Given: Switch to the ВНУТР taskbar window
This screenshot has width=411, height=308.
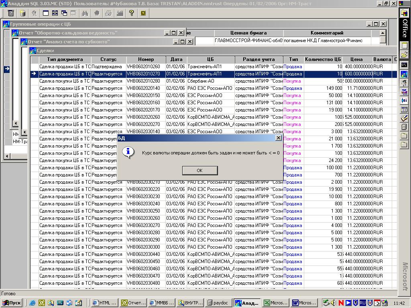Looking at the screenshot, I should [x=190, y=303].
